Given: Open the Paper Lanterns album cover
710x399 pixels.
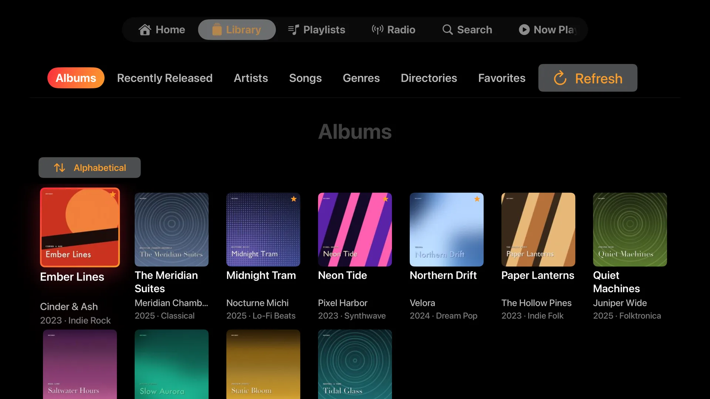Looking at the screenshot, I should pyautogui.click(x=538, y=229).
